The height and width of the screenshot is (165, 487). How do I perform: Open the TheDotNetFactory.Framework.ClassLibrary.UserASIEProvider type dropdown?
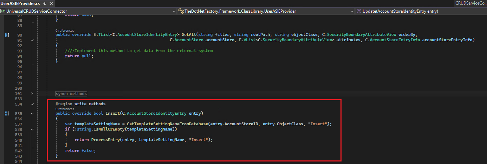pos(266,11)
